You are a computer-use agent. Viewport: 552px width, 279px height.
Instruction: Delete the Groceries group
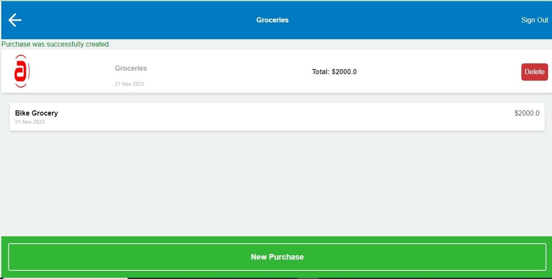coord(534,72)
